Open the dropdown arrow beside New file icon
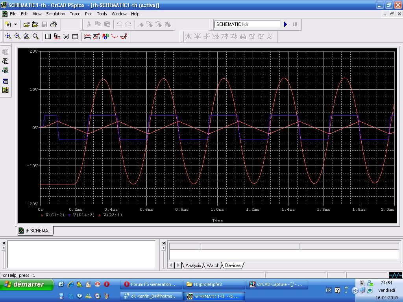The height and width of the screenshot is (302, 403). [x=15, y=24]
